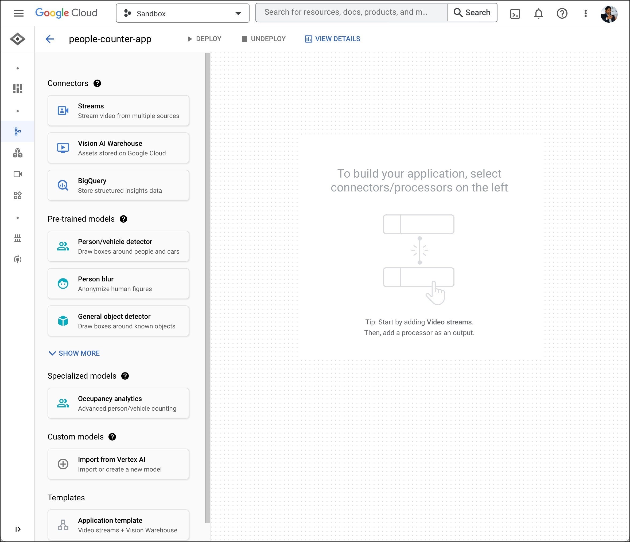Click the resources search input field
This screenshot has width=630, height=542.
pos(351,13)
